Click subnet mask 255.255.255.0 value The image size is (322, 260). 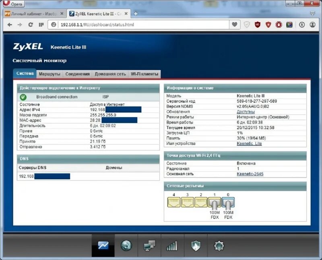point(103,115)
